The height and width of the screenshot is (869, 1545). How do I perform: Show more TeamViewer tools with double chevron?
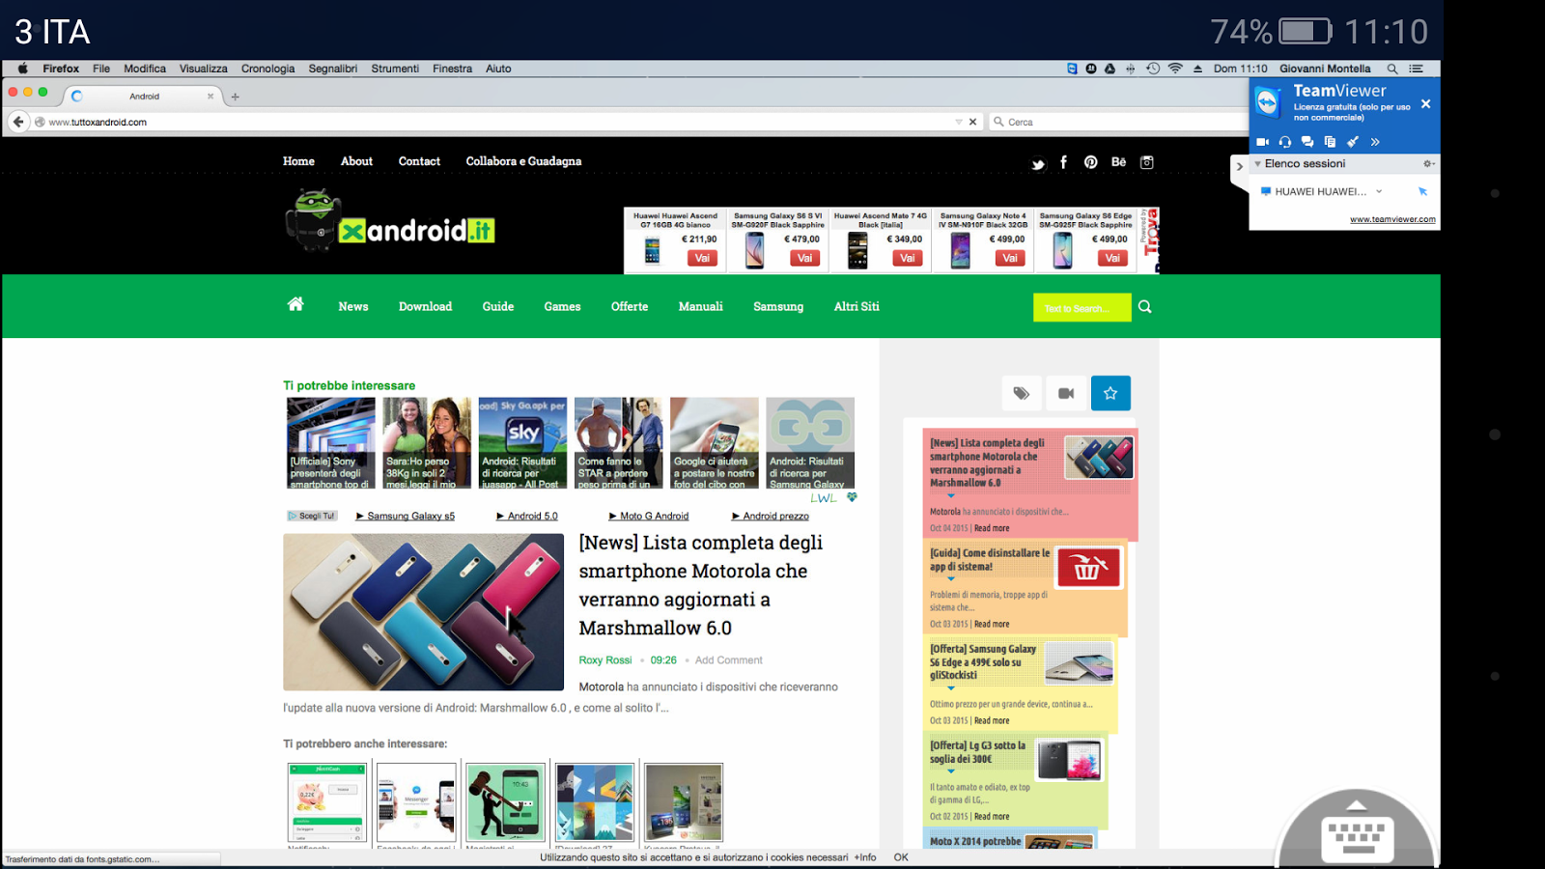1375,142
